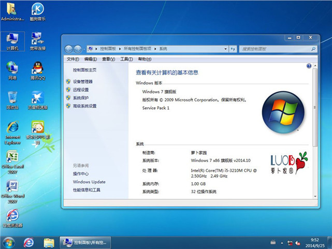
Task: Open the 查看(V) menu
Action: coord(108,59)
